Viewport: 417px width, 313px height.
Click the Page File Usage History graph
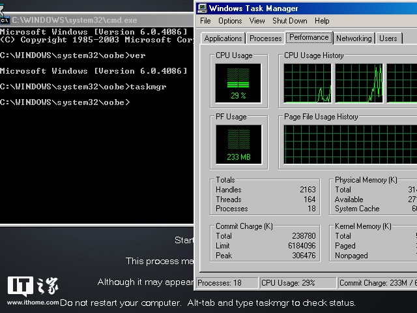351,144
